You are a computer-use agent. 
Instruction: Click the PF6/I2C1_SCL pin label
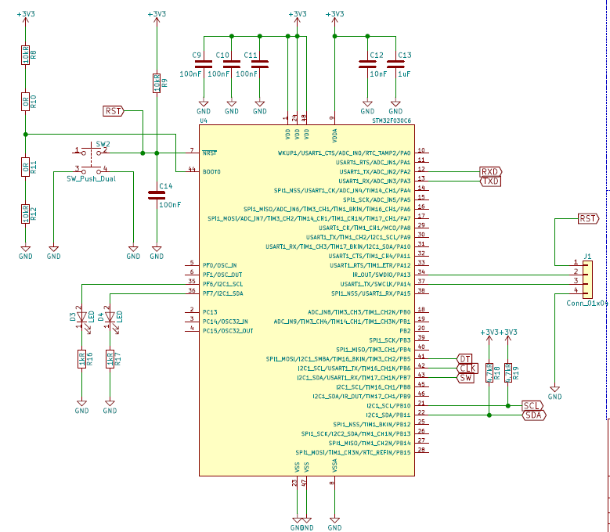[222, 284]
